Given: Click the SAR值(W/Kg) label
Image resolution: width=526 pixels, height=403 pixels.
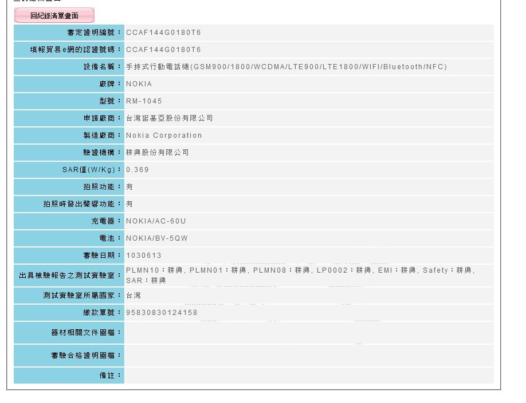Looking at the screenshot, I should pos(69,169).
